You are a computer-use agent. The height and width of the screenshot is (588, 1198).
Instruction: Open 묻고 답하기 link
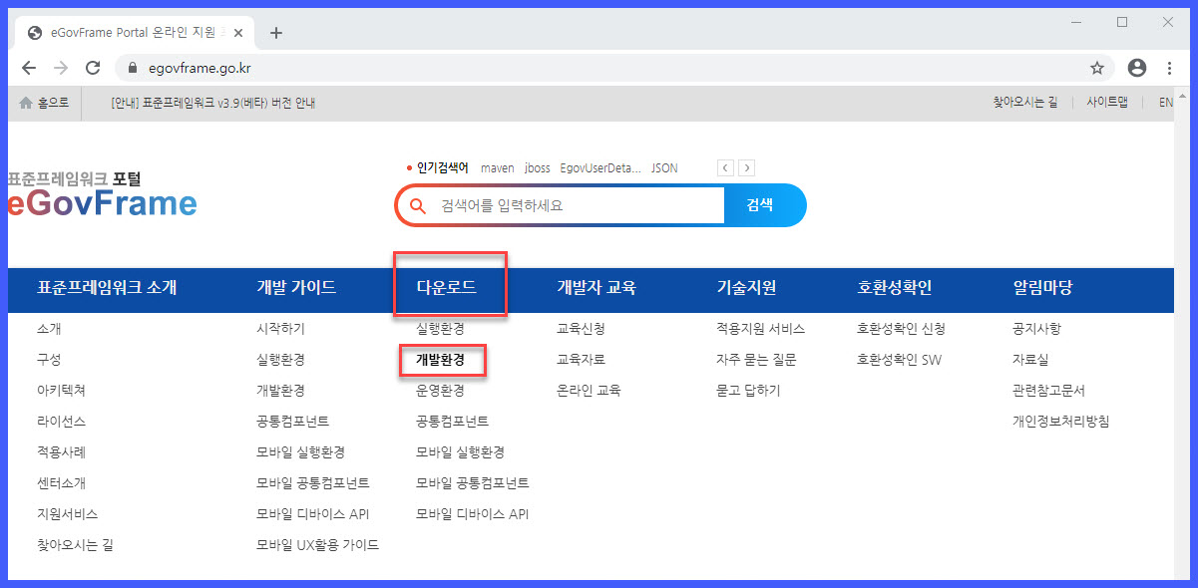[x=748, y=391]
